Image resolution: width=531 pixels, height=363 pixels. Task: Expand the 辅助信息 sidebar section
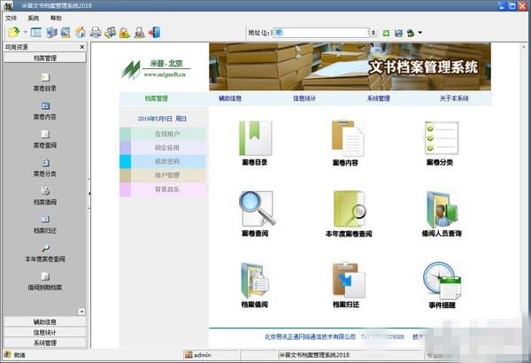(45, 322)
